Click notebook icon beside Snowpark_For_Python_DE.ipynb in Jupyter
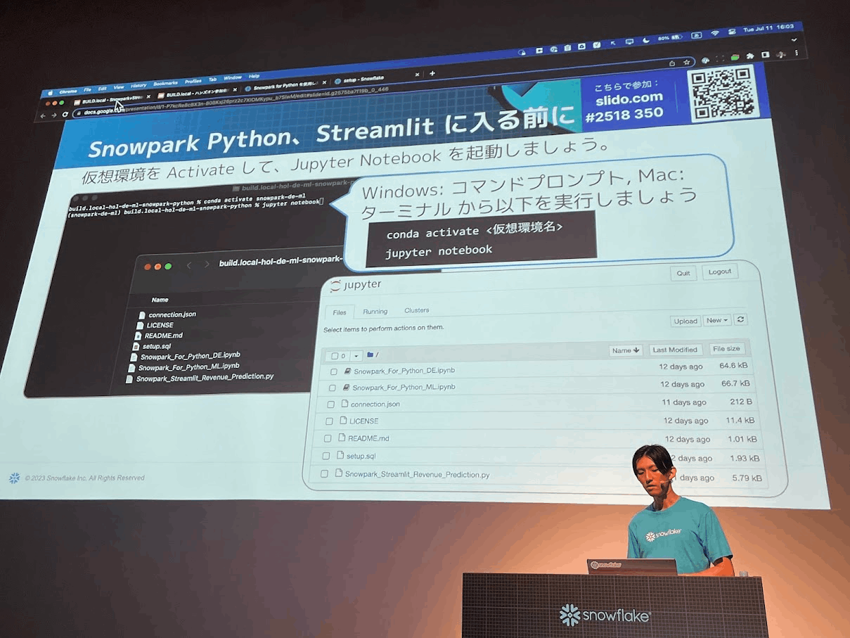Viewport: 850px width, 638px height. [x=347, y=370]
